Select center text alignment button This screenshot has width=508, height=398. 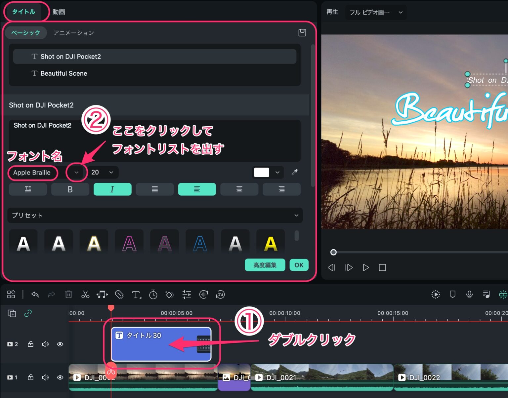click(x=239, y=189)
